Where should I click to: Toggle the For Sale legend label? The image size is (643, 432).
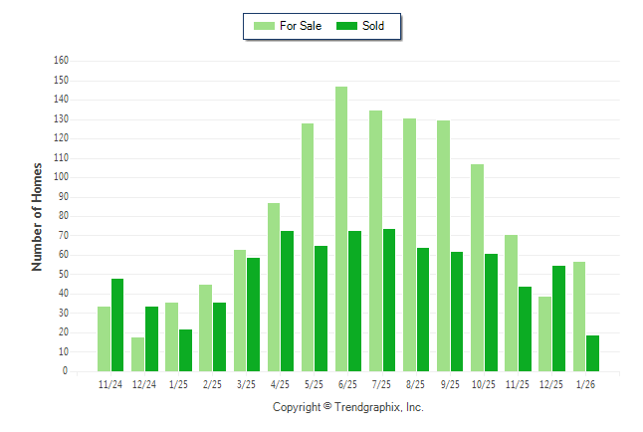tap(301, 26)
